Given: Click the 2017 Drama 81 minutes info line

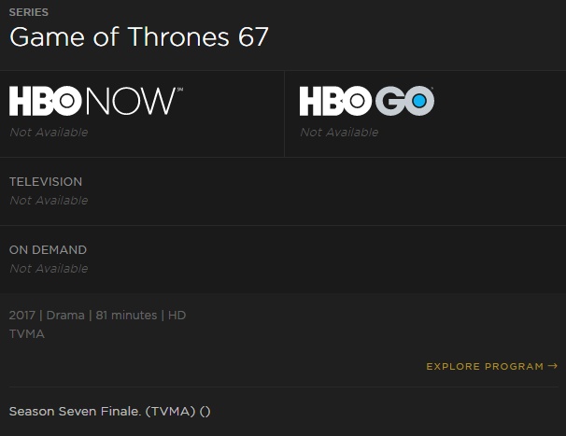Looking at the screenshot, I should click(97, 315).
